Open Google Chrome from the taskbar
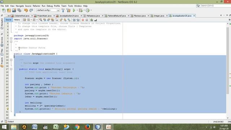The height and width of the screenshot is (130, 231). click(77, 127)
